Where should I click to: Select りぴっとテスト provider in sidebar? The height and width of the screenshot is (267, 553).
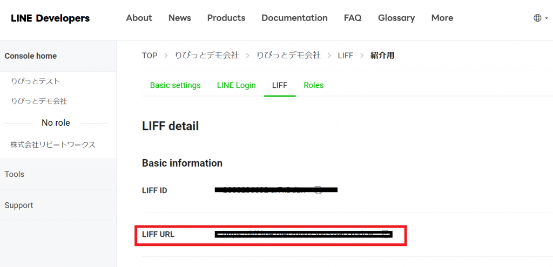coord(36,81)
